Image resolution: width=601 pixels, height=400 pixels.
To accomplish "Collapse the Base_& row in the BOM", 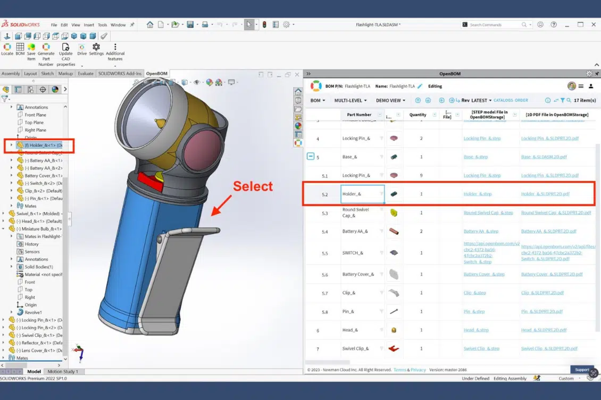I will (311, 156).
